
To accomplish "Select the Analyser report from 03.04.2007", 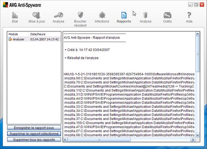I will (x=34, y=39).
